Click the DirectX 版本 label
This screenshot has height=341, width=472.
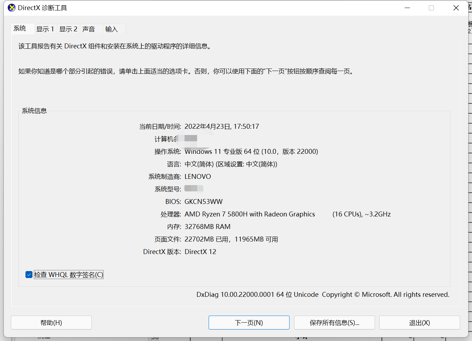pyautogui.click(x=162, y=252)
